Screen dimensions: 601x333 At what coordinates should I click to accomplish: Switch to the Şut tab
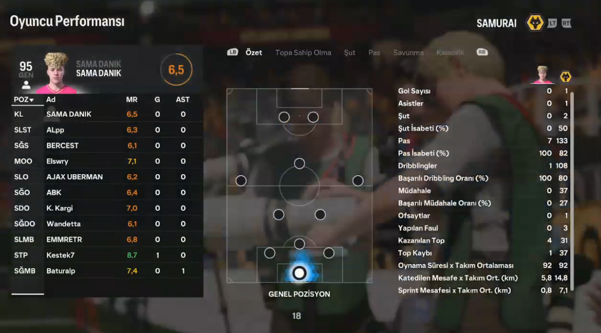pos(350,53)
